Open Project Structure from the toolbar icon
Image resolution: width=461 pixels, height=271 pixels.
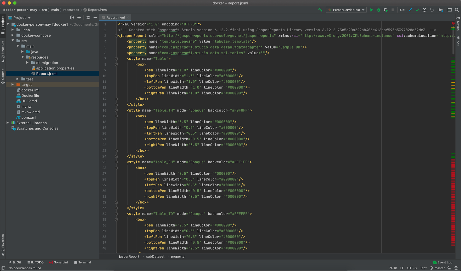[x=441, y=10]
